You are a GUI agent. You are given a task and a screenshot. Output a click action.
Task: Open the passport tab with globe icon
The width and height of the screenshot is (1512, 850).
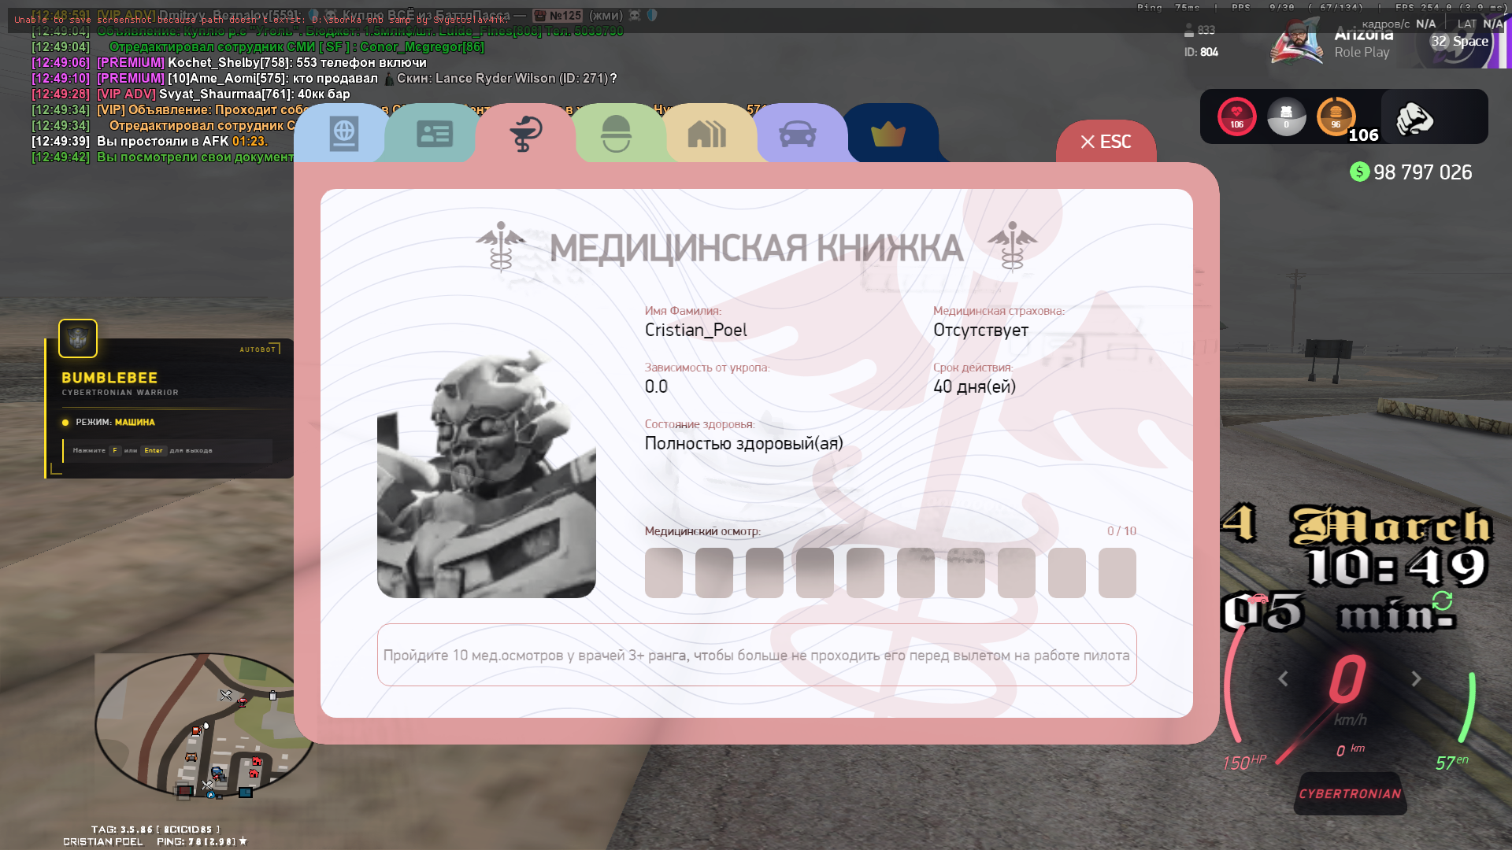pos(343,134)
